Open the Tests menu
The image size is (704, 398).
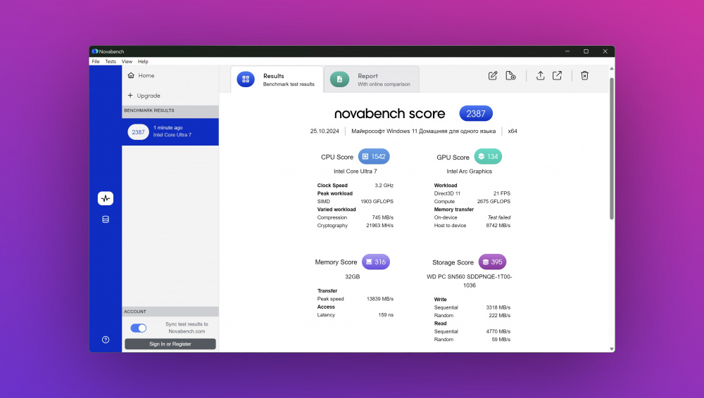pos(111,61)
